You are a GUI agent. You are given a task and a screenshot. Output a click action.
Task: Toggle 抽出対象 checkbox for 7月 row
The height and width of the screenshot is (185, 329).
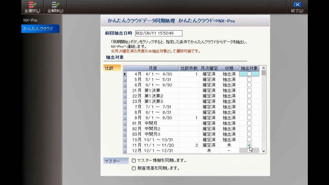pos(249,107)
